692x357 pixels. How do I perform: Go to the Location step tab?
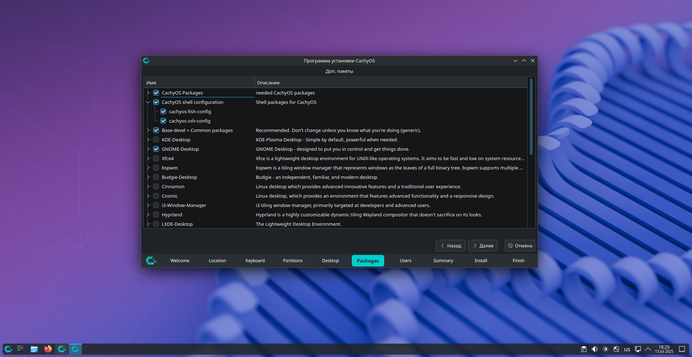coord(217,260)
